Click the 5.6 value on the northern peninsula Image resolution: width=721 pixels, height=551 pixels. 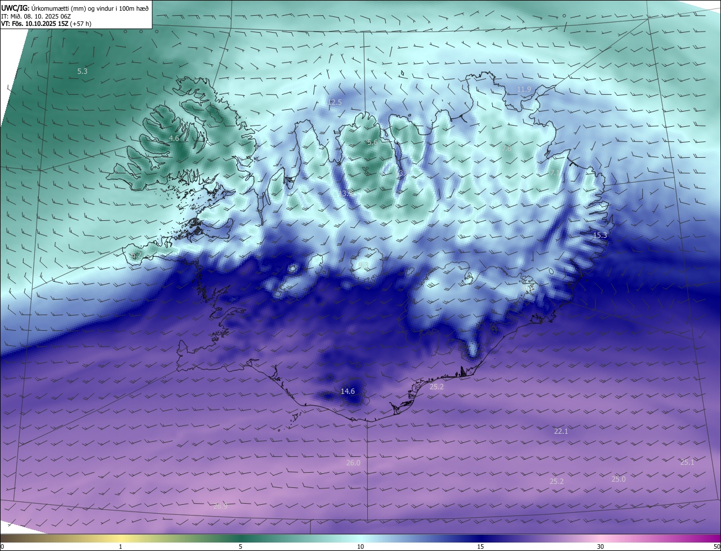(372, 143)
